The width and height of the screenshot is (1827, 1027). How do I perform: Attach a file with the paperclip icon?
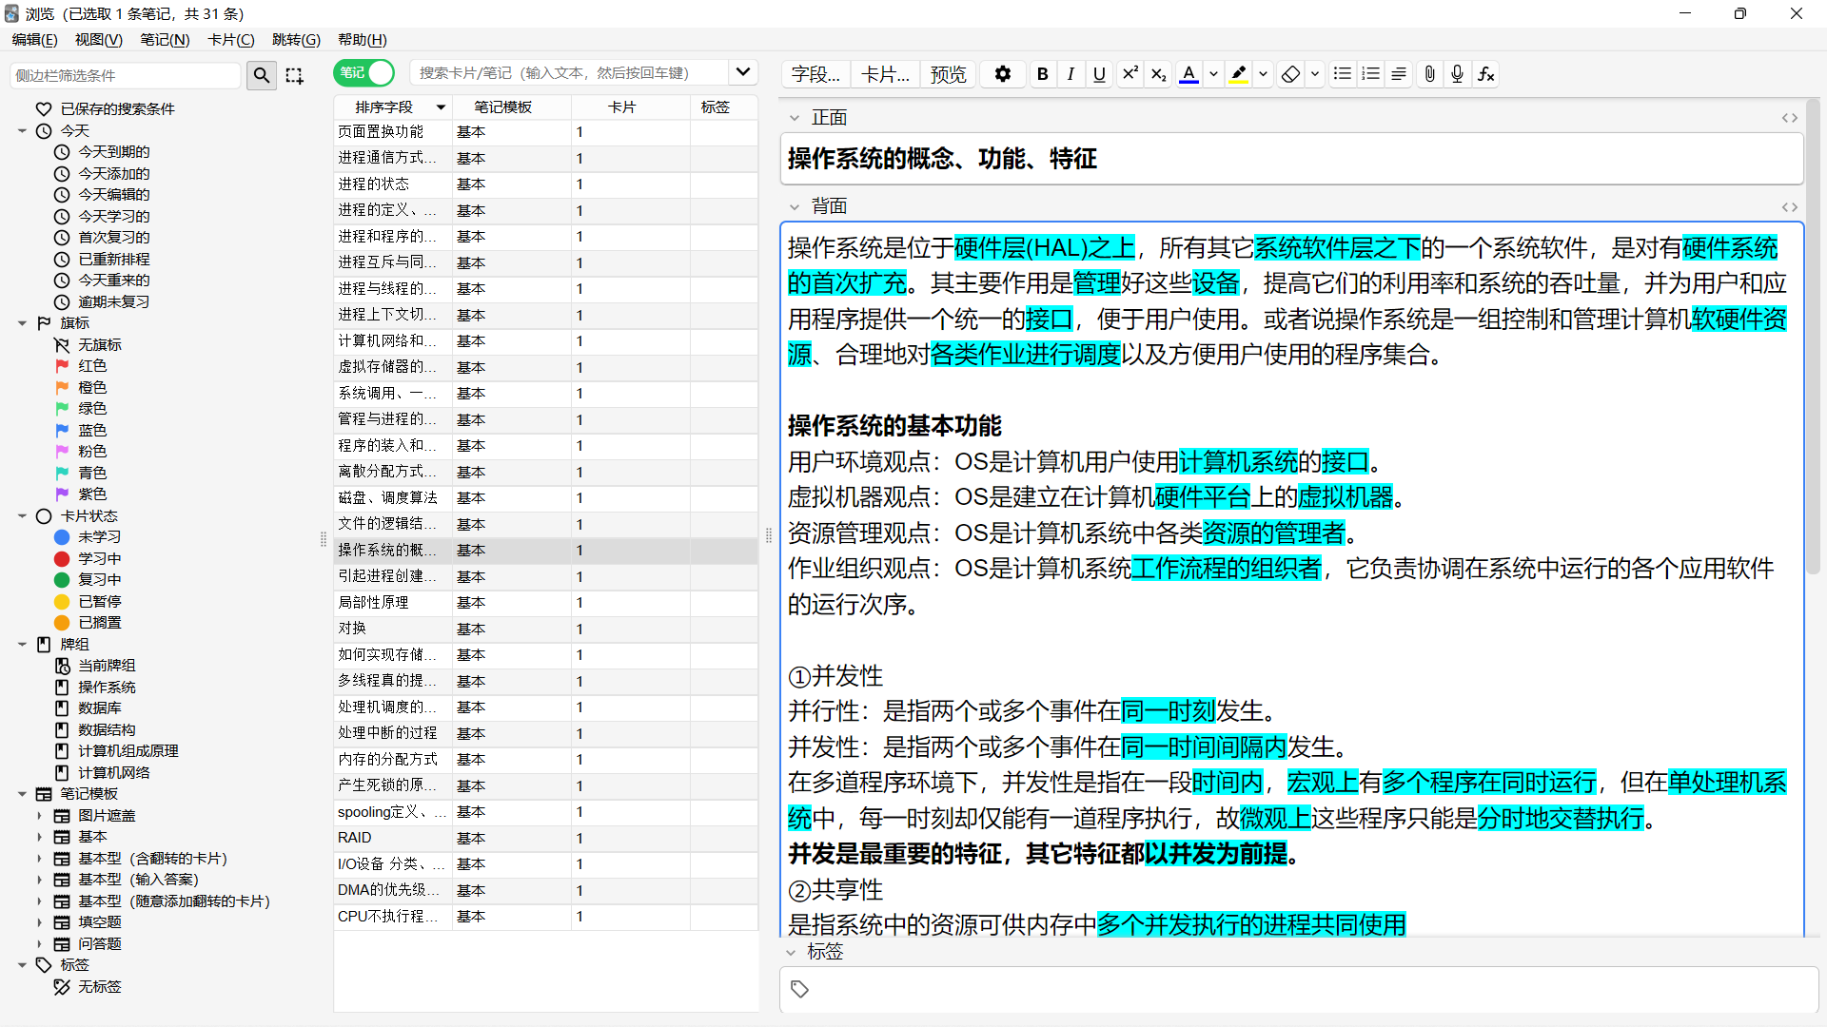point(1429,74)
